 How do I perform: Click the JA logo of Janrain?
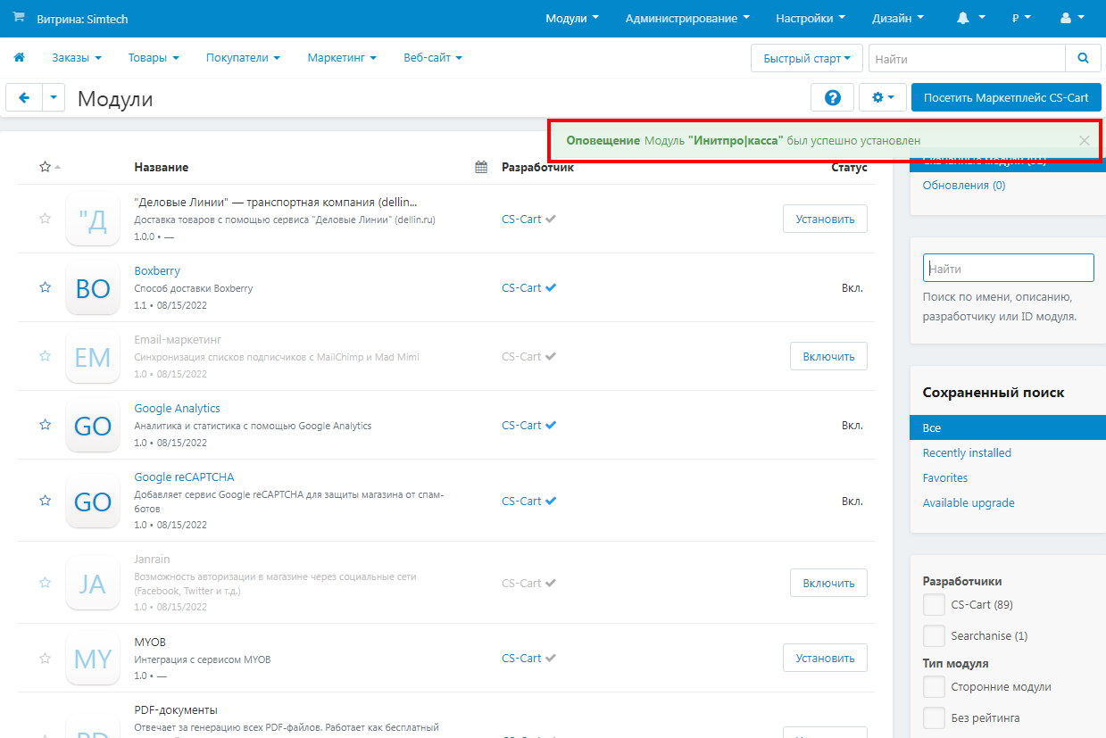[93, 583]
